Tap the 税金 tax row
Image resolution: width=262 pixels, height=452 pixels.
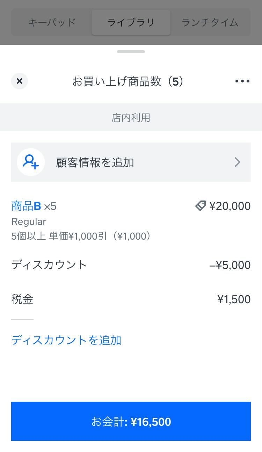coord(22,299)
